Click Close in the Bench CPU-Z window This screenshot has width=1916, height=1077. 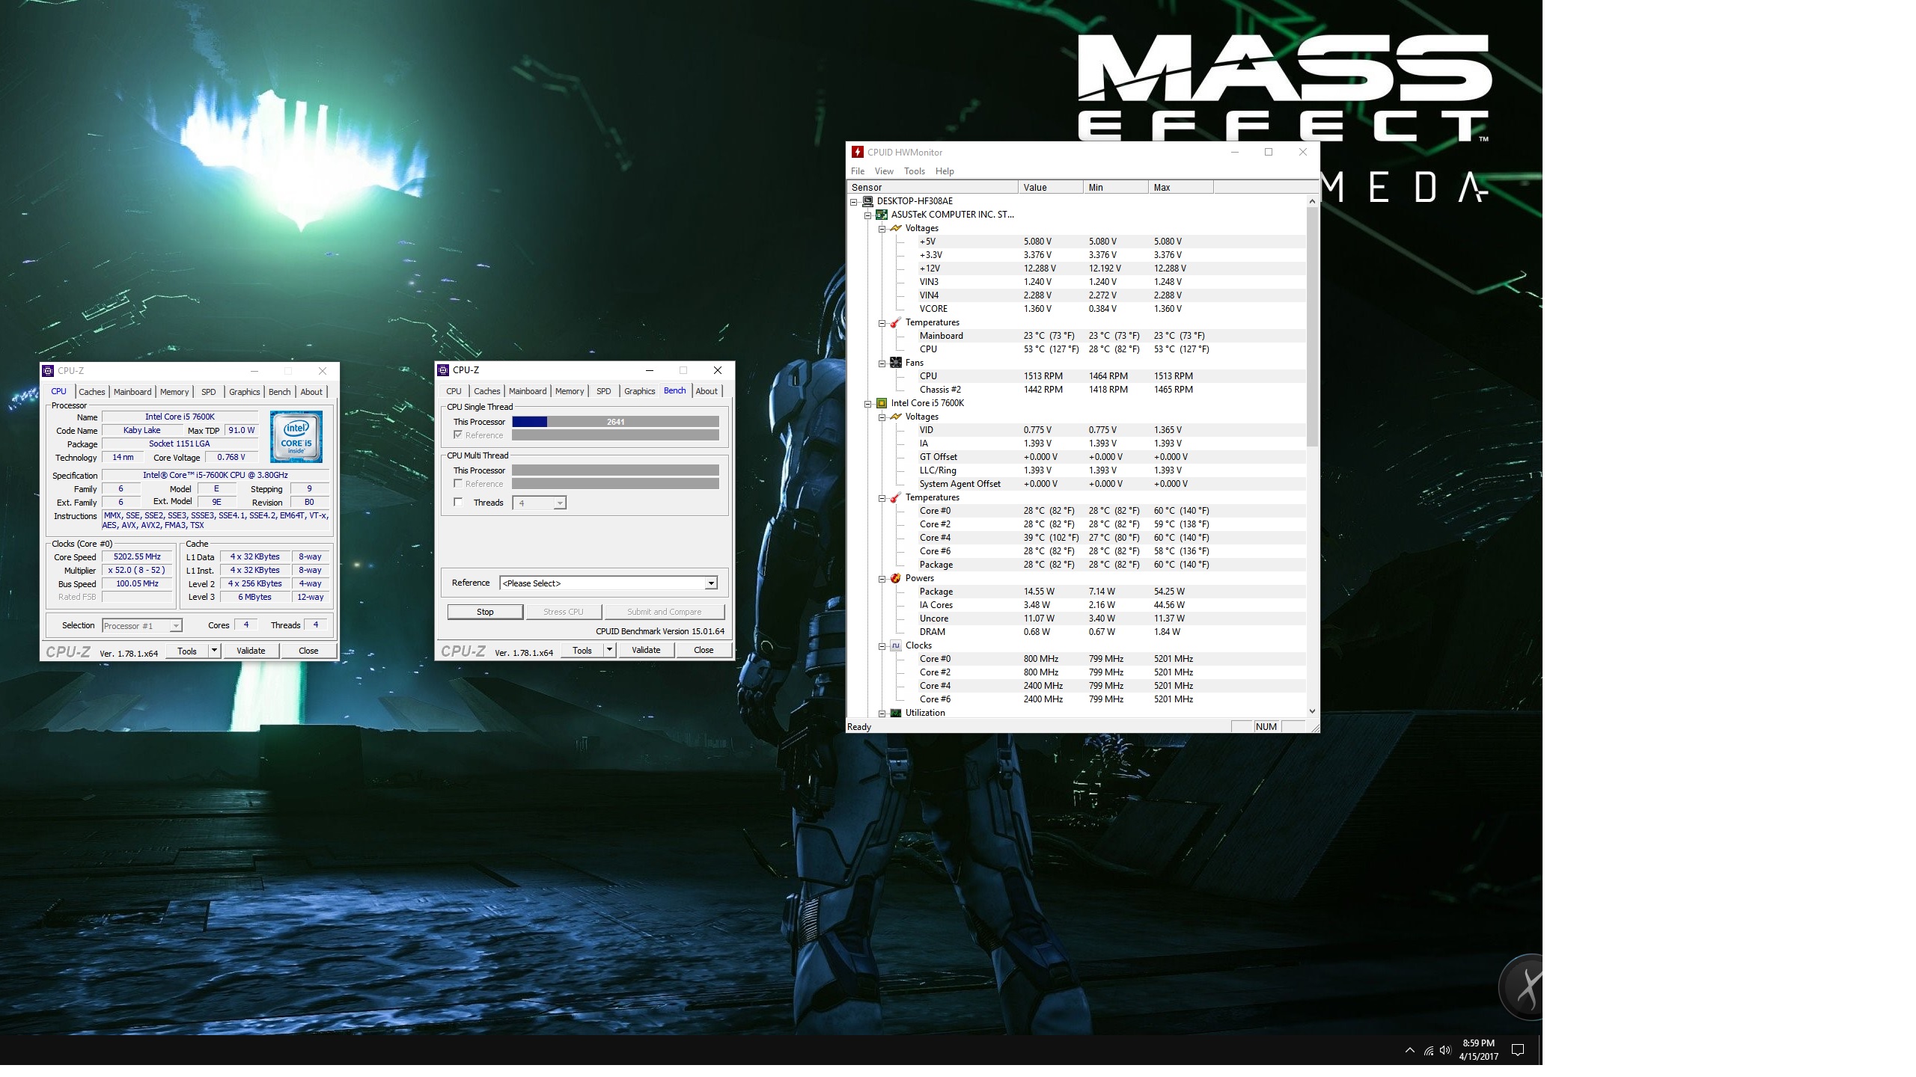tap(704, 650)
